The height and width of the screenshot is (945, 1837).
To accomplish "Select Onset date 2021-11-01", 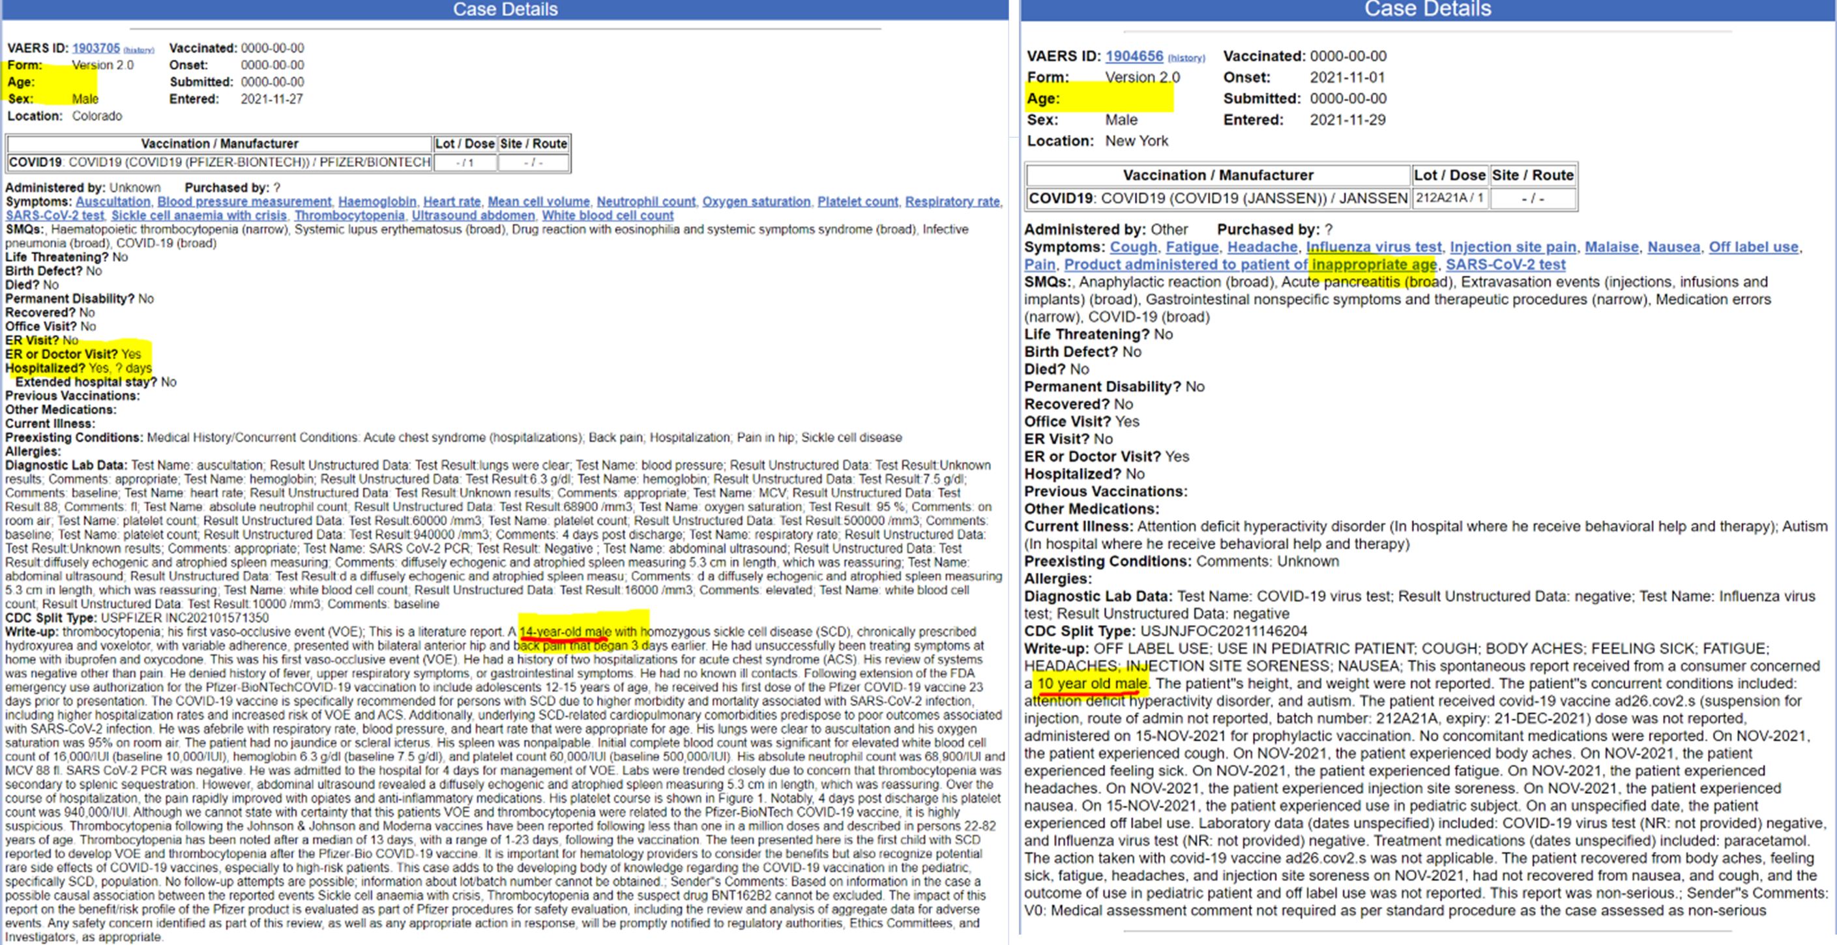I will tap(1347, 77).
